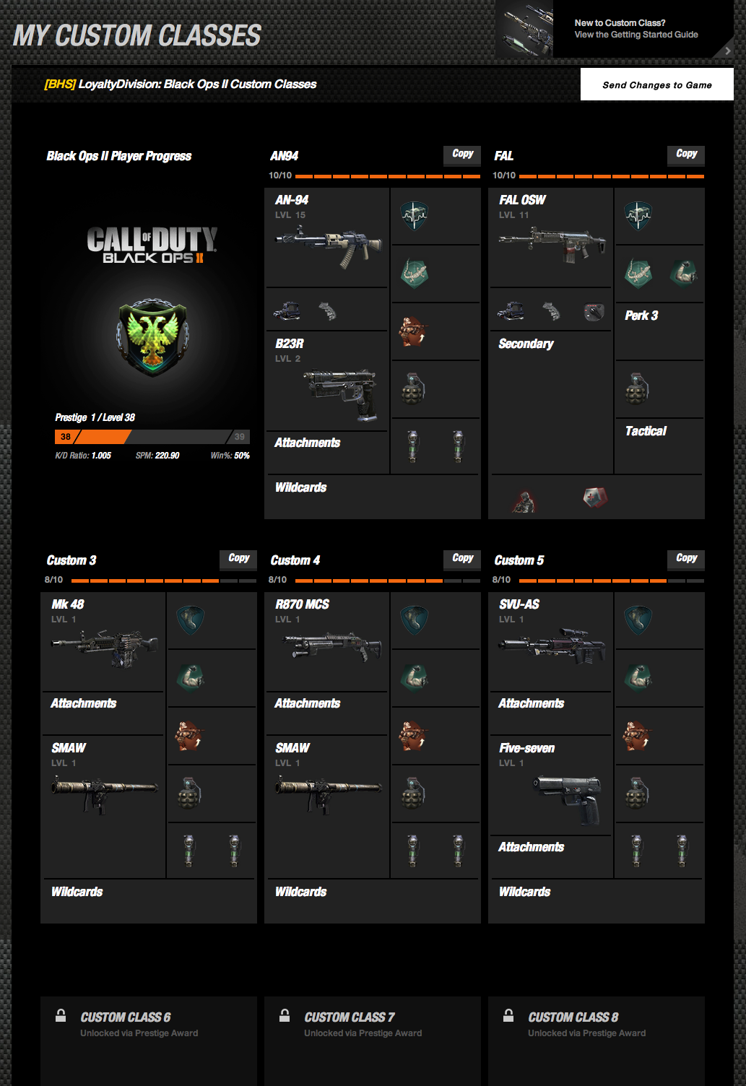Click Send Changes to Game button

[x=657, y=84]
